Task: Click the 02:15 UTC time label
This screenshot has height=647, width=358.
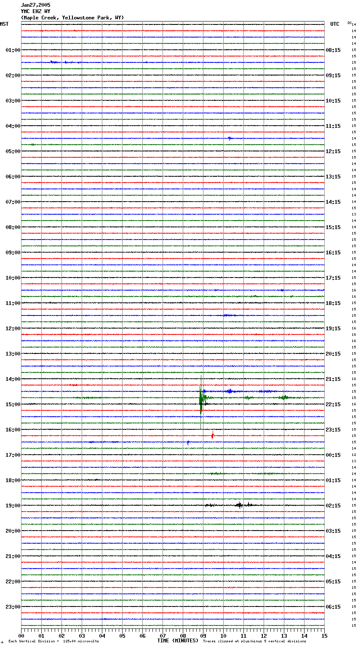Action: click(333, 506)
